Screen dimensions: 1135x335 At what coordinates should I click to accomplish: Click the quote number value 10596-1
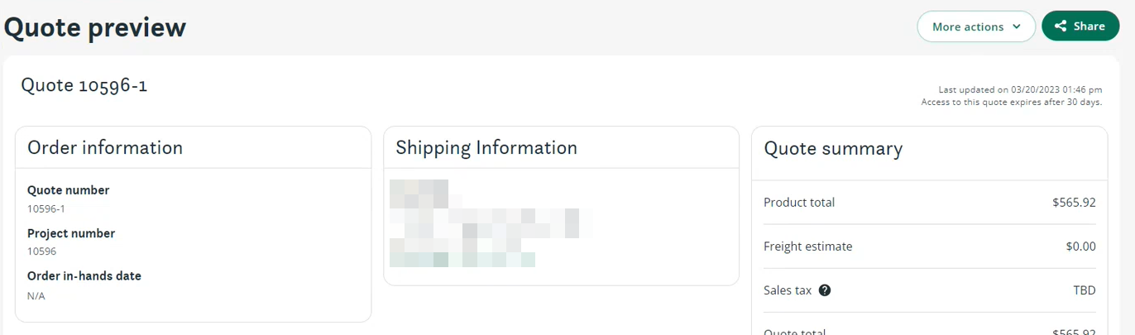pos(46,208)
